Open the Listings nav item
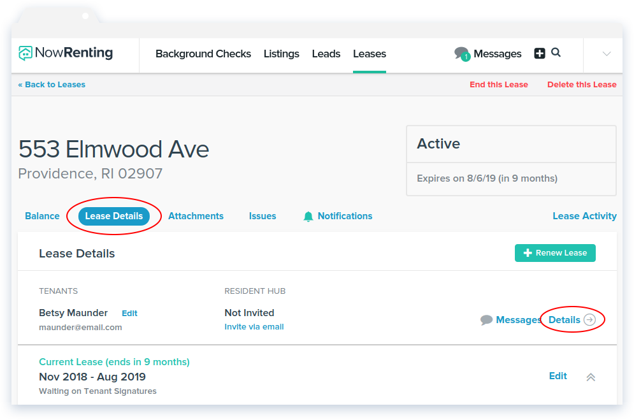 click(x=282, y=54)
